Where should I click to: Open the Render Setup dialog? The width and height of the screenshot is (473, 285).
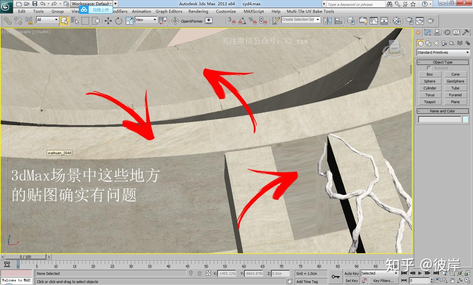(x=409, y=21)
